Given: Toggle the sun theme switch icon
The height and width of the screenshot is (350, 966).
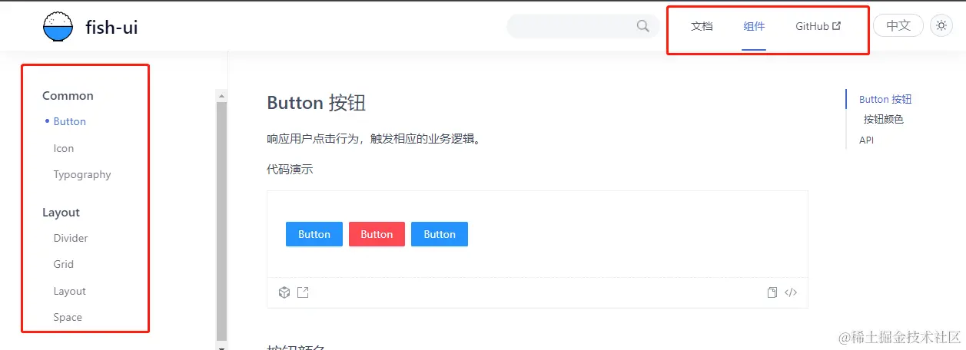Looking at the screenshot, I should [x=941, y=25].
